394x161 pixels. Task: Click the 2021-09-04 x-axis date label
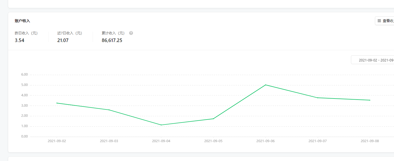[161, 141]
